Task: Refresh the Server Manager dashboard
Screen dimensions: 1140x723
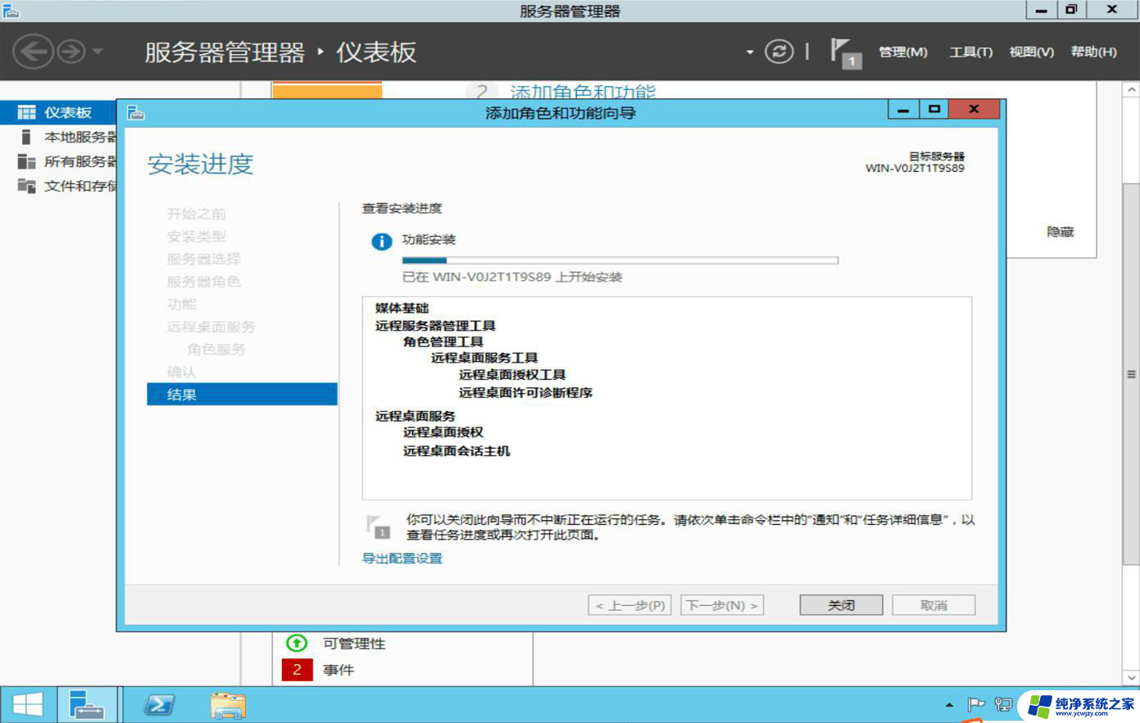Action: tap(779, 52)
